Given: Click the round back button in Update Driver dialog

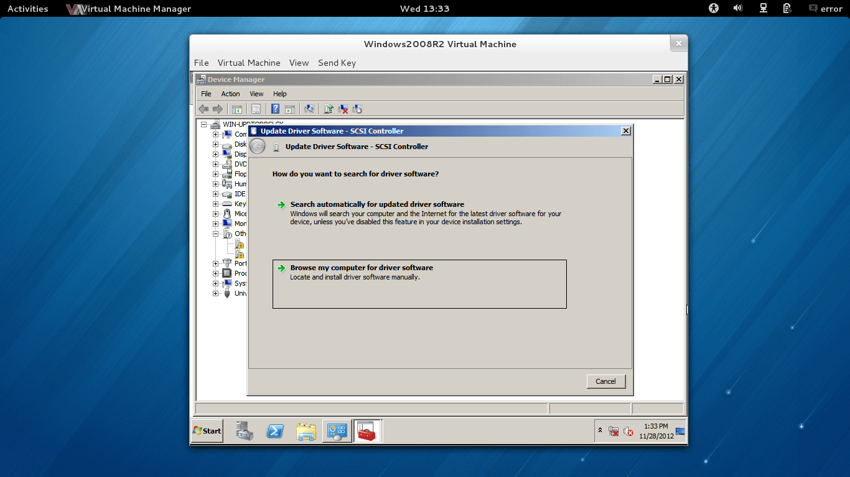Looking at the screenshot, I should [258, 146].
